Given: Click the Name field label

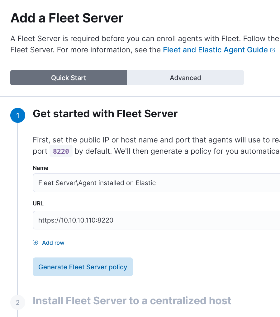Looking at the screenshot, I should point(40,168).
